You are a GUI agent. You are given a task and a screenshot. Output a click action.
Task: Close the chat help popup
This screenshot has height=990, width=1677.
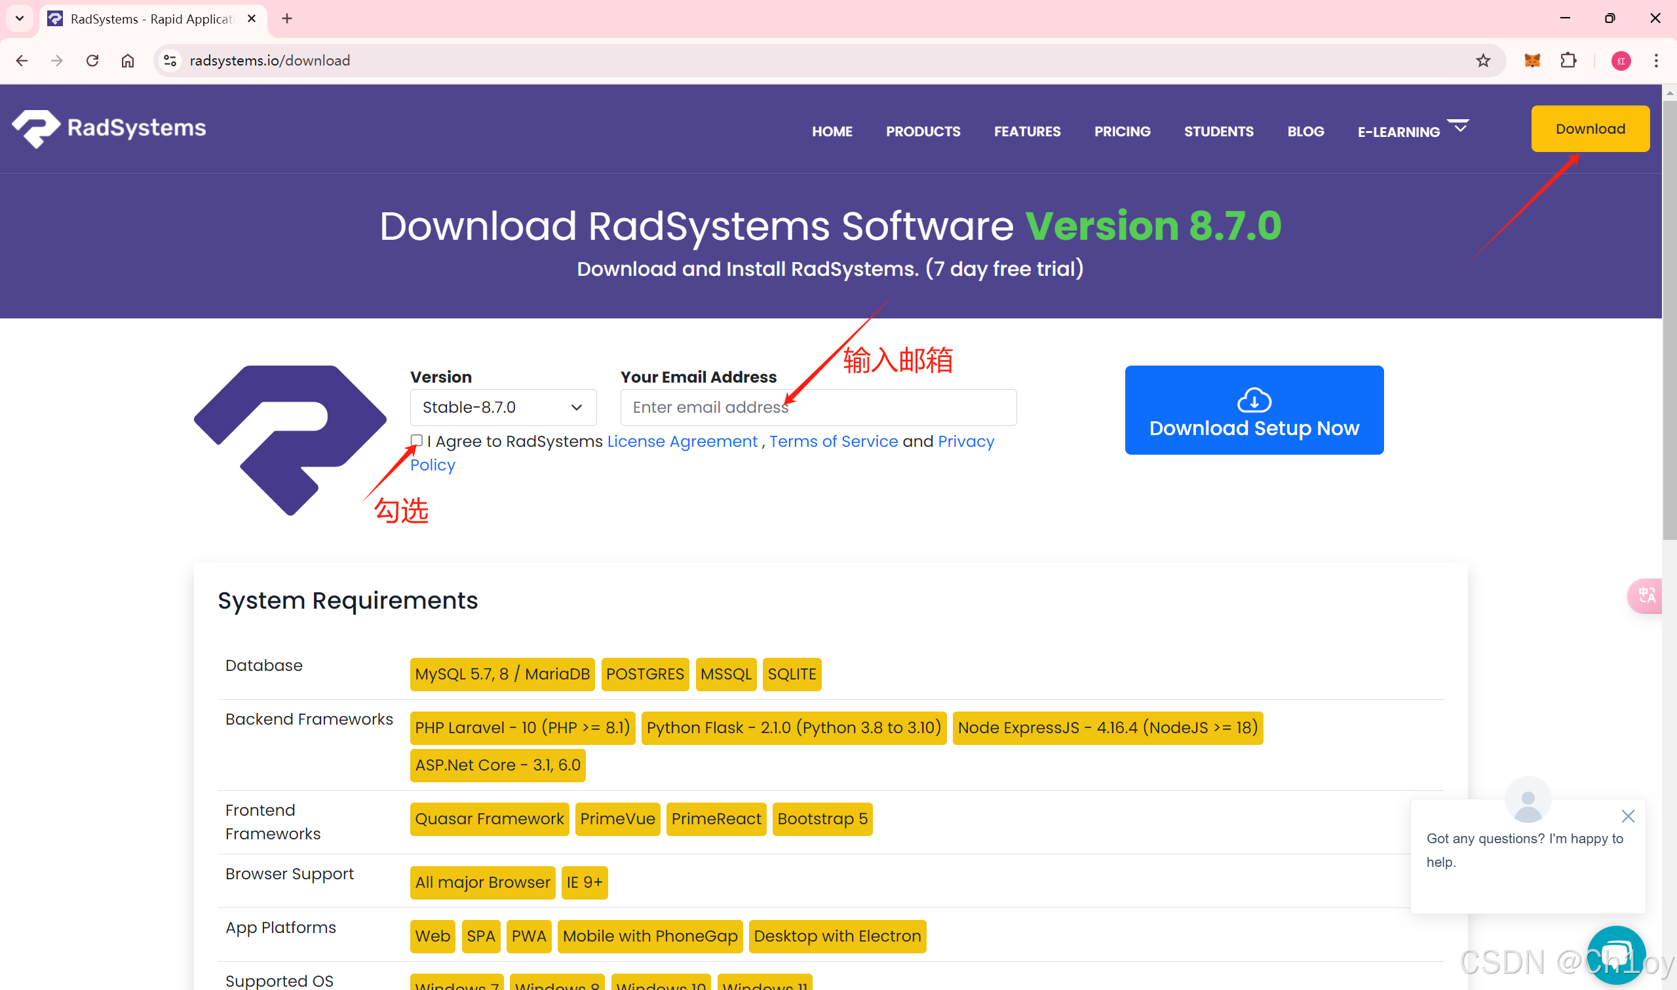click(1628, 816)
